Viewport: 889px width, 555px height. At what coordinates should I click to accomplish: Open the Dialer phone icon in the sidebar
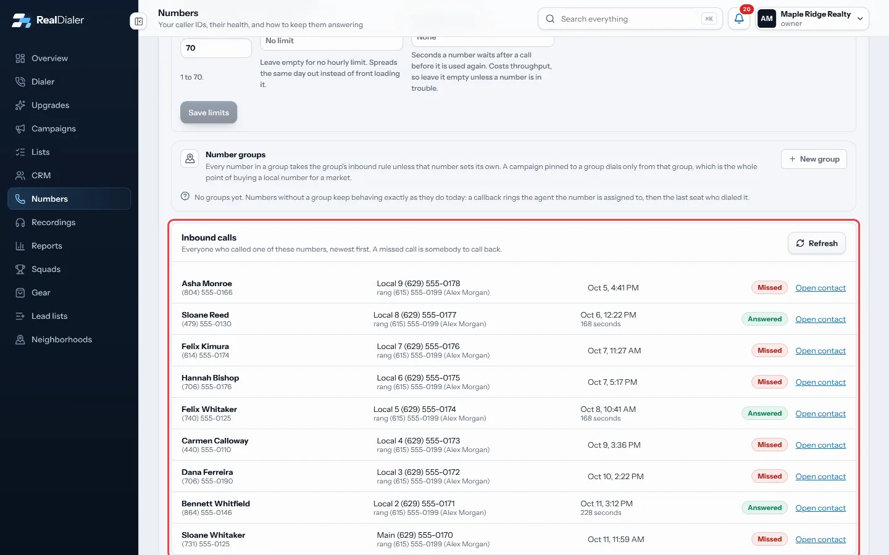[20, 82]
